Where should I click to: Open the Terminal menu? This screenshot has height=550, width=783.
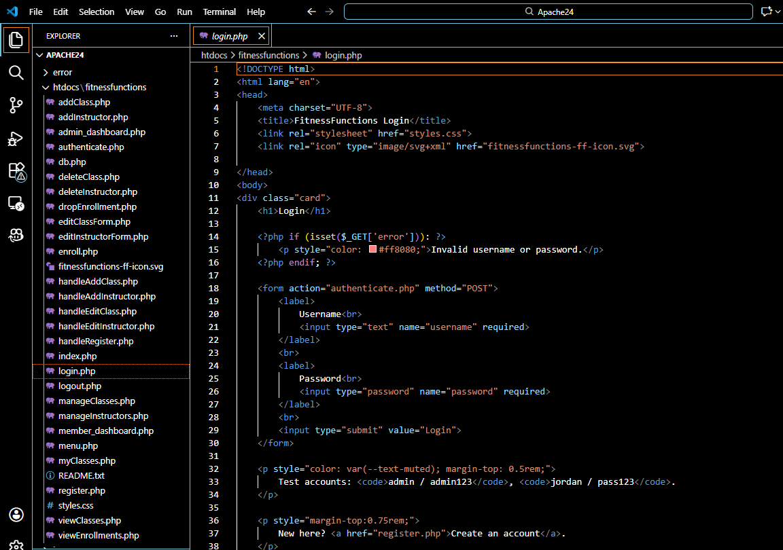coord(219,12)
